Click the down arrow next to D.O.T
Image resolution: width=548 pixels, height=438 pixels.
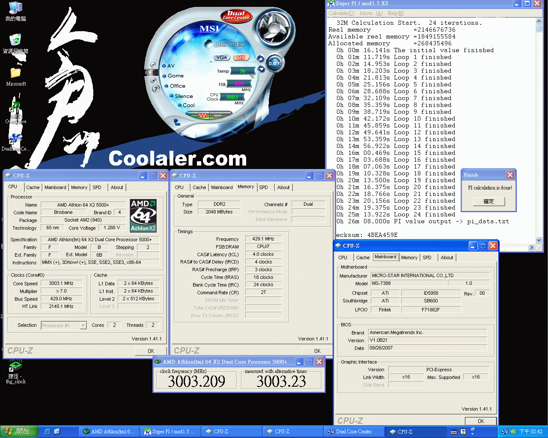click(x=262, y=69)
